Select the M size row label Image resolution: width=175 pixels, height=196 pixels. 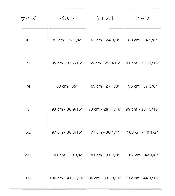click(x=28, y=86)
